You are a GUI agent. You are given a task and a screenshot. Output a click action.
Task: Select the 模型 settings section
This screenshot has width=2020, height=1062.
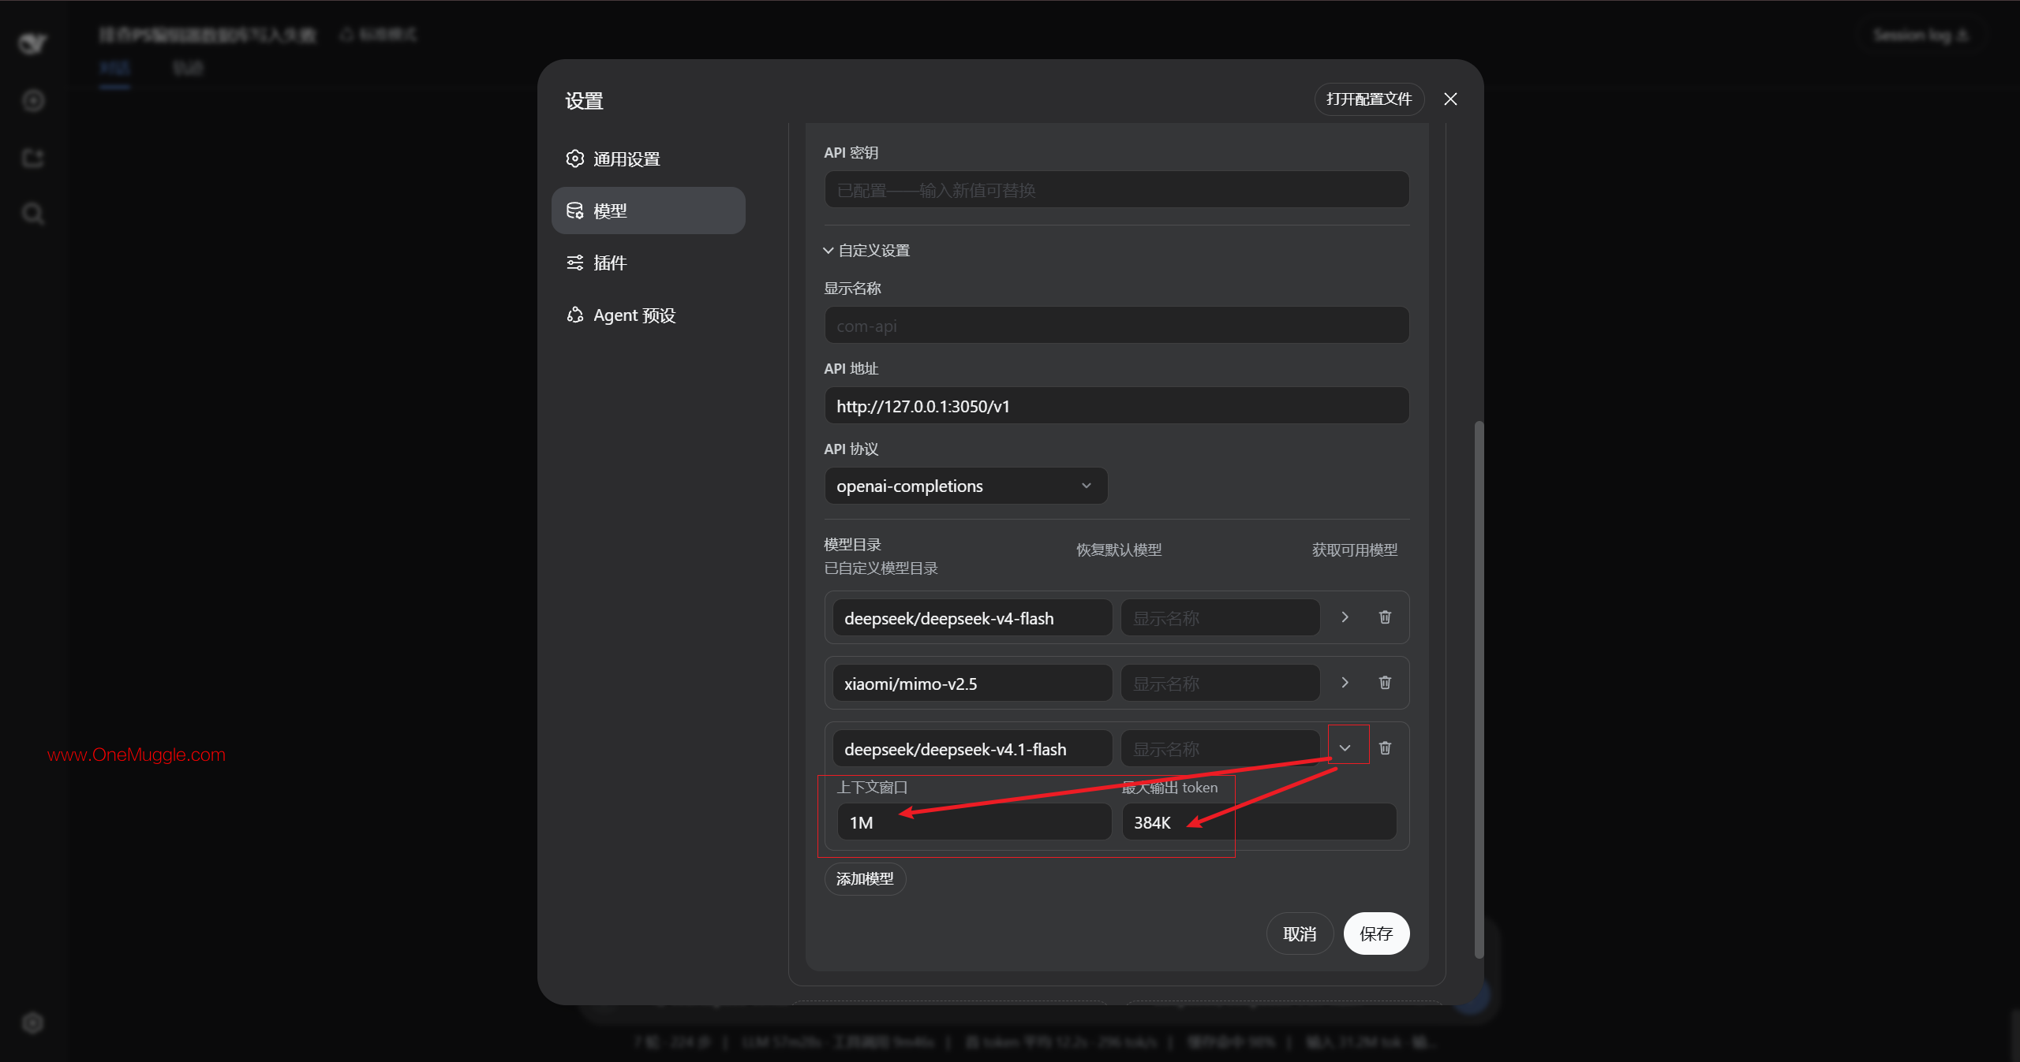point(648,211)
